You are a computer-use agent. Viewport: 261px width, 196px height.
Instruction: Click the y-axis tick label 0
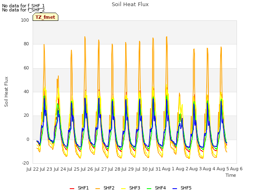click(28, 140)
